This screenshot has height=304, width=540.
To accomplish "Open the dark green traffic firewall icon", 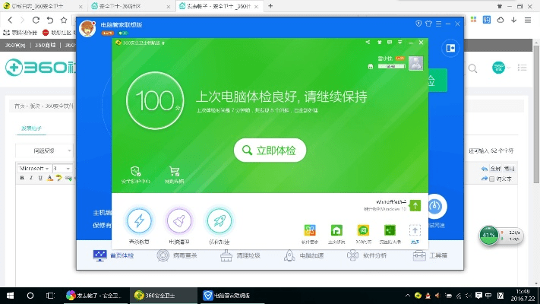I will coord(390,230).
